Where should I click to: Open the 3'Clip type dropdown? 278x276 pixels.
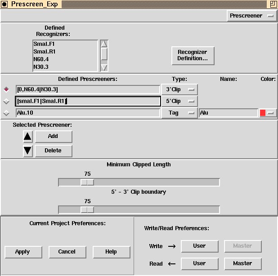(x=179, y=89)
